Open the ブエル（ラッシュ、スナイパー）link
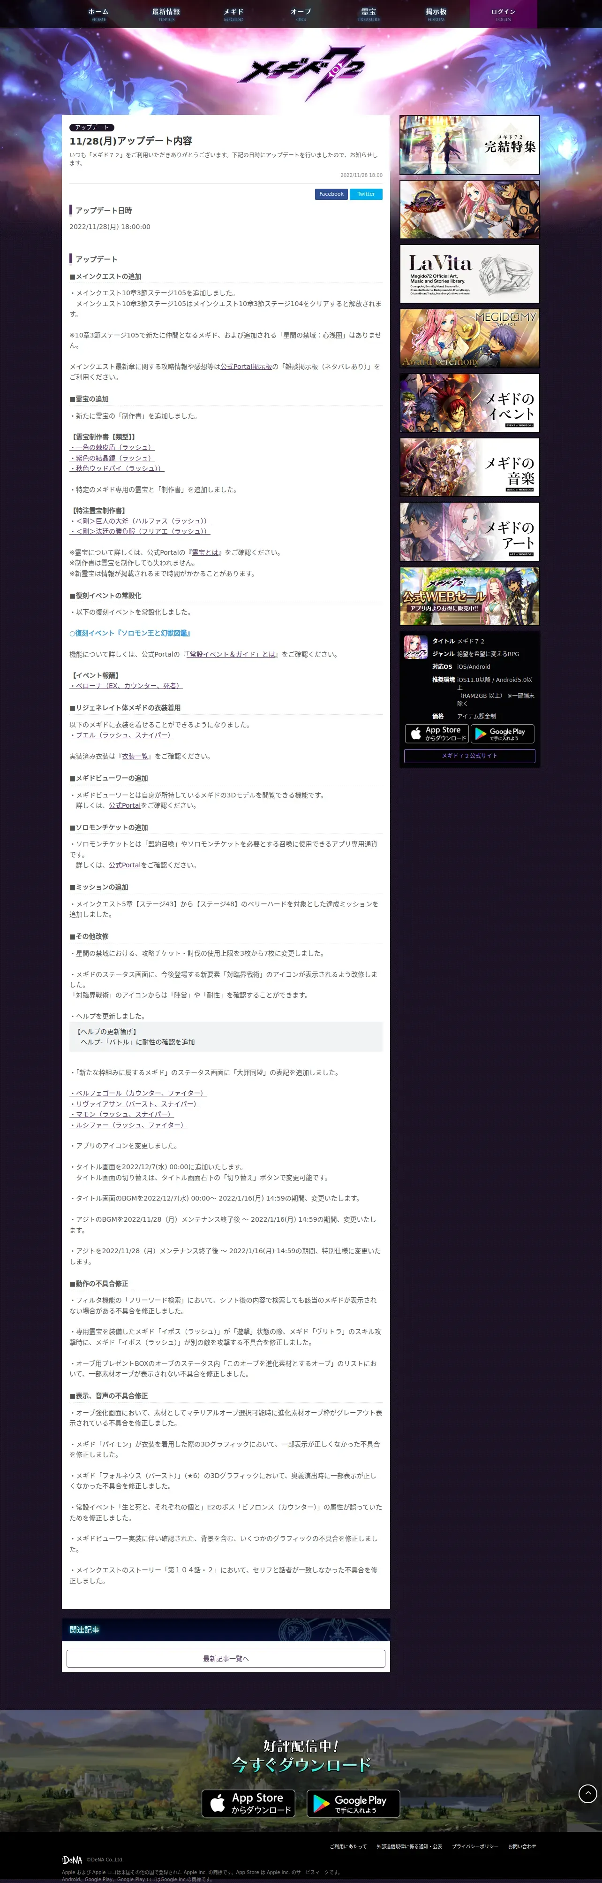Image resolution: width=602 pixels, height=1883 pixels. tap(121, 735)
